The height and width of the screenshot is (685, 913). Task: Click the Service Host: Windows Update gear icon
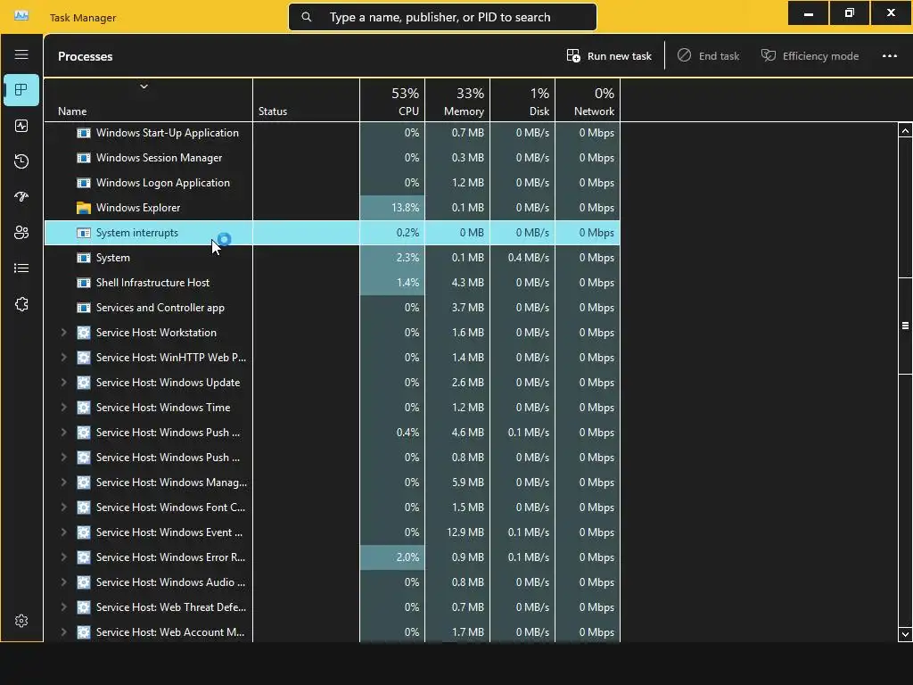[x=84, y=383]
